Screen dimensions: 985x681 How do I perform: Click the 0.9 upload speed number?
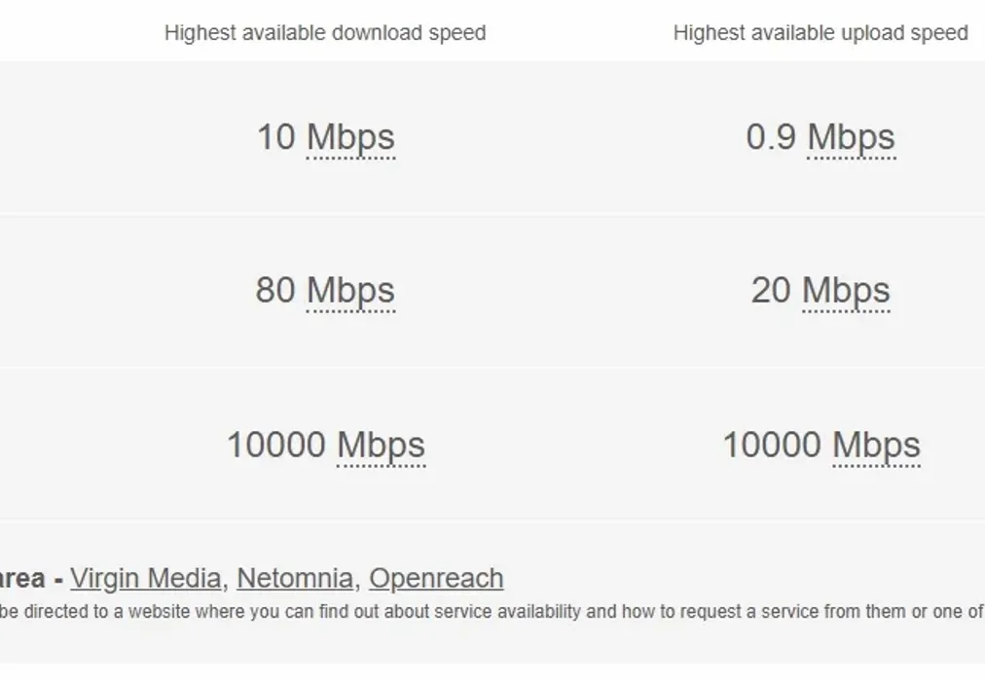[771, 137]
